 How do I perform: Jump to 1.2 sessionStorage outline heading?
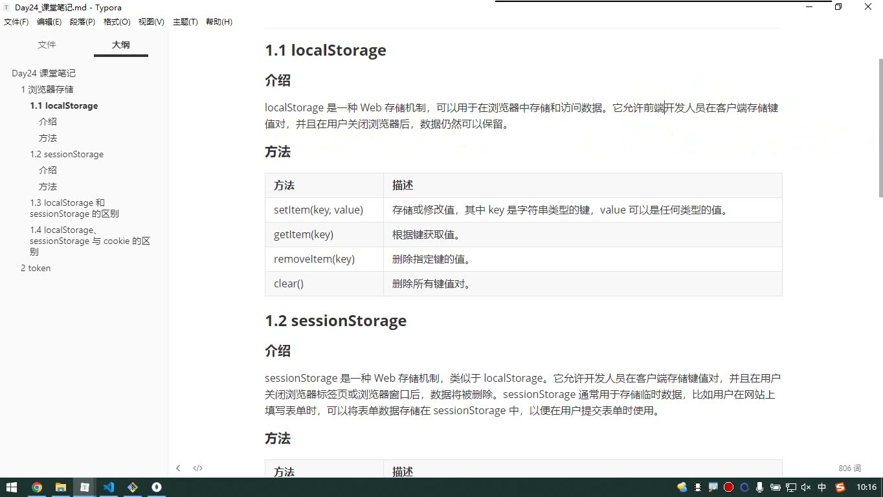[67, 154]
